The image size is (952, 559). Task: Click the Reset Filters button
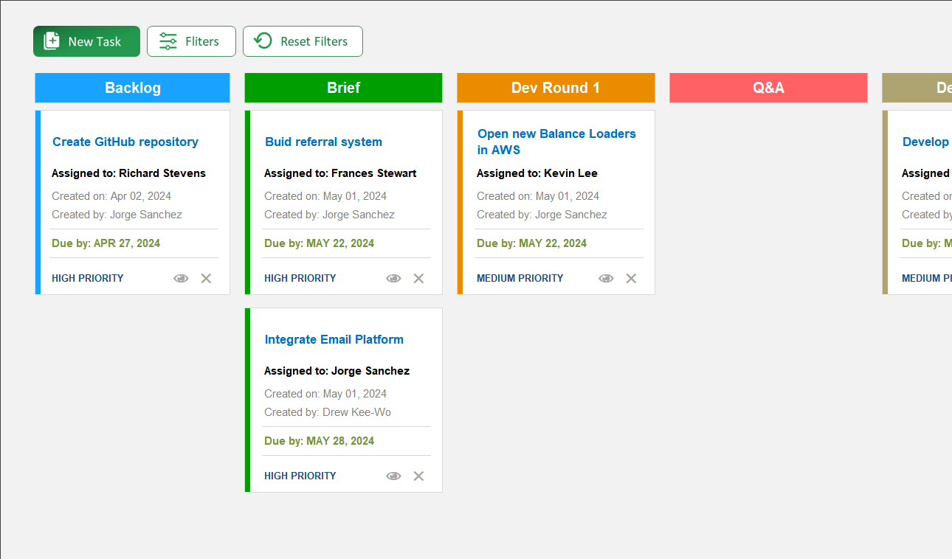pos(303,41)
